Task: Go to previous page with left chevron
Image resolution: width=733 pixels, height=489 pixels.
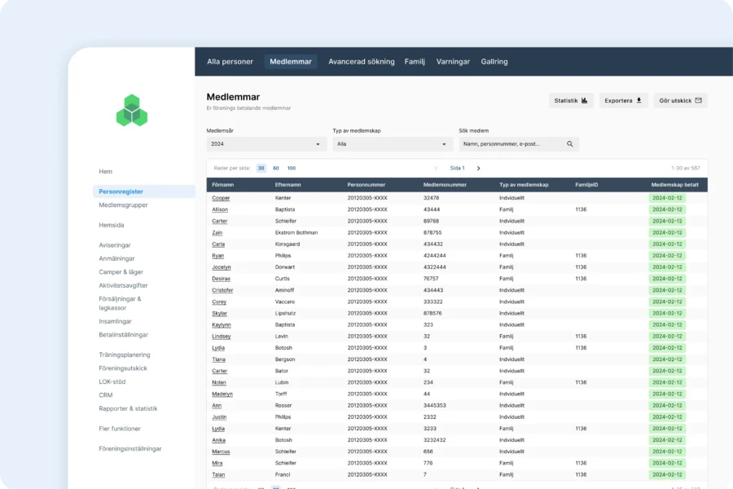Action: click(x=437, y=168)
